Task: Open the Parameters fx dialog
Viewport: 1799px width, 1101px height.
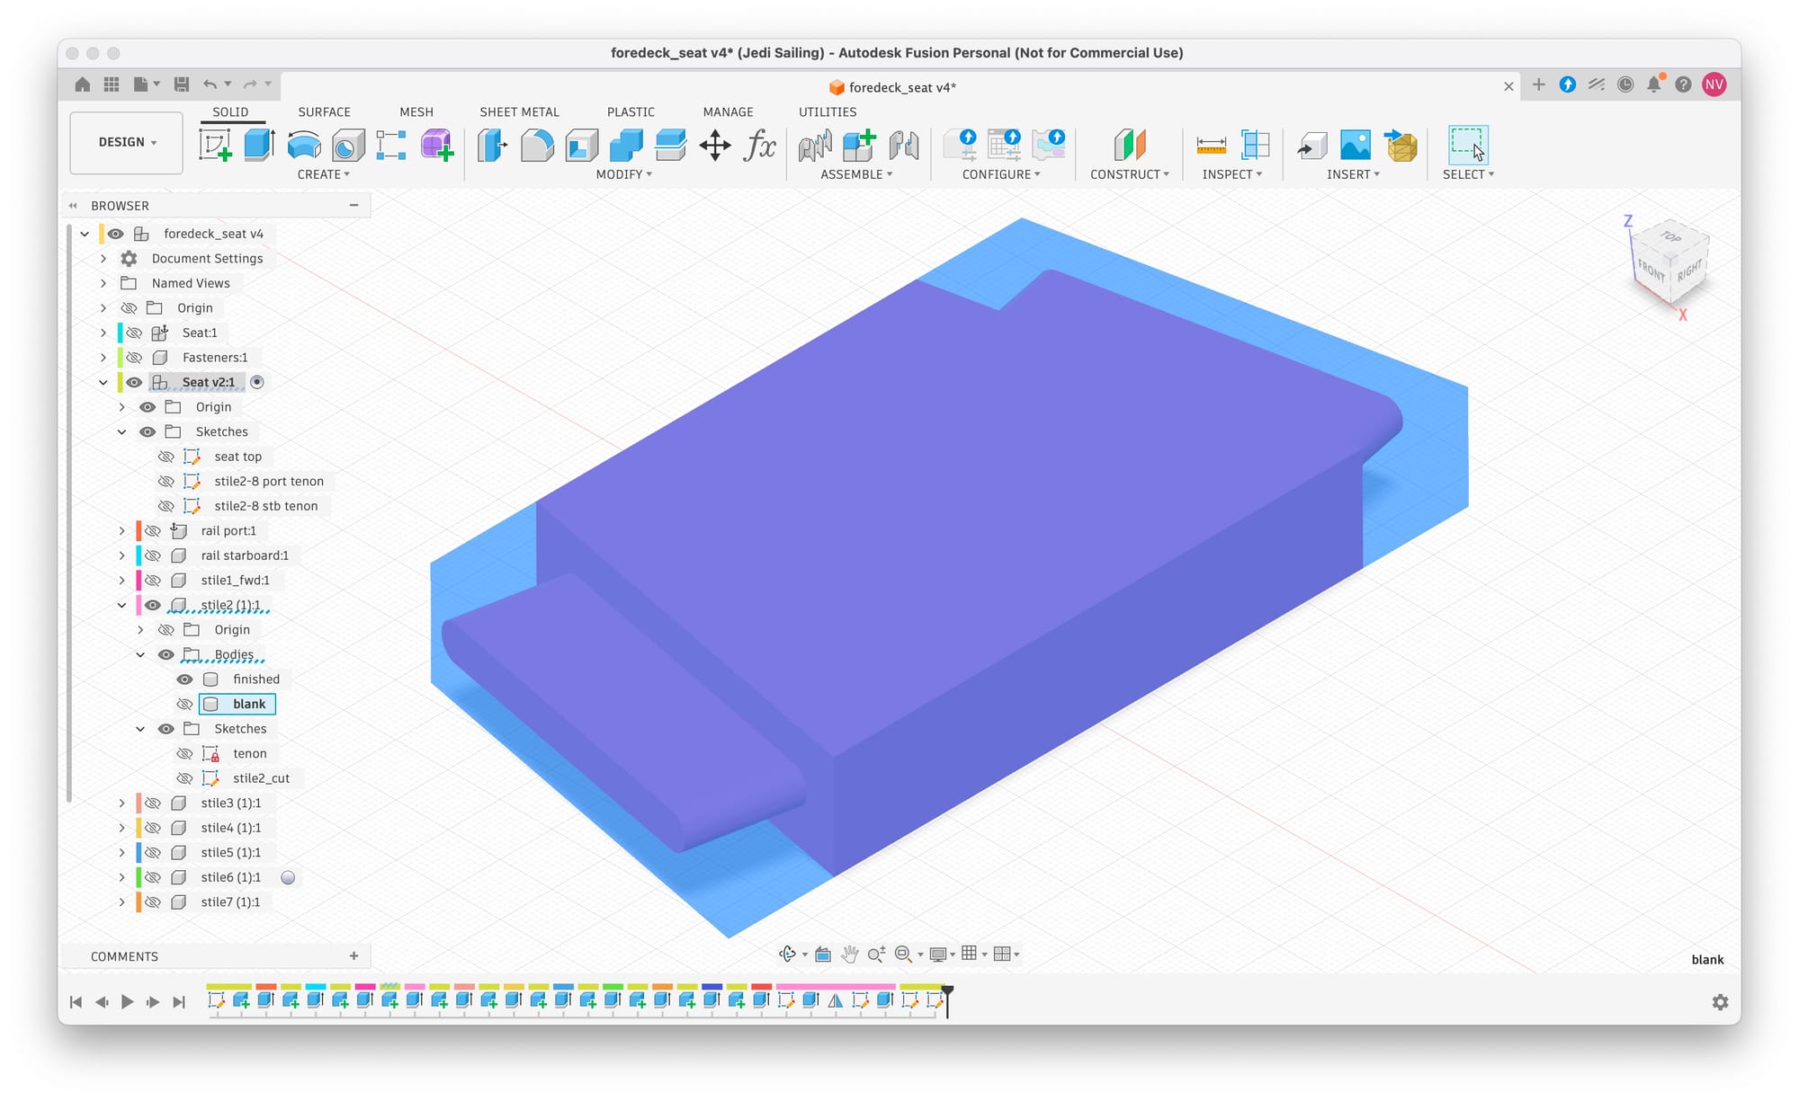Action: tap(759, 145)
